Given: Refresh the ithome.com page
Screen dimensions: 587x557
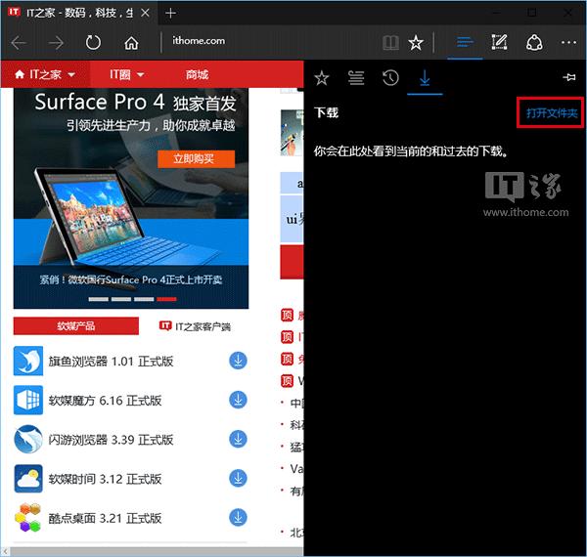Looking at the screenshot, I should pyautogui.click(x=93, y=43).
